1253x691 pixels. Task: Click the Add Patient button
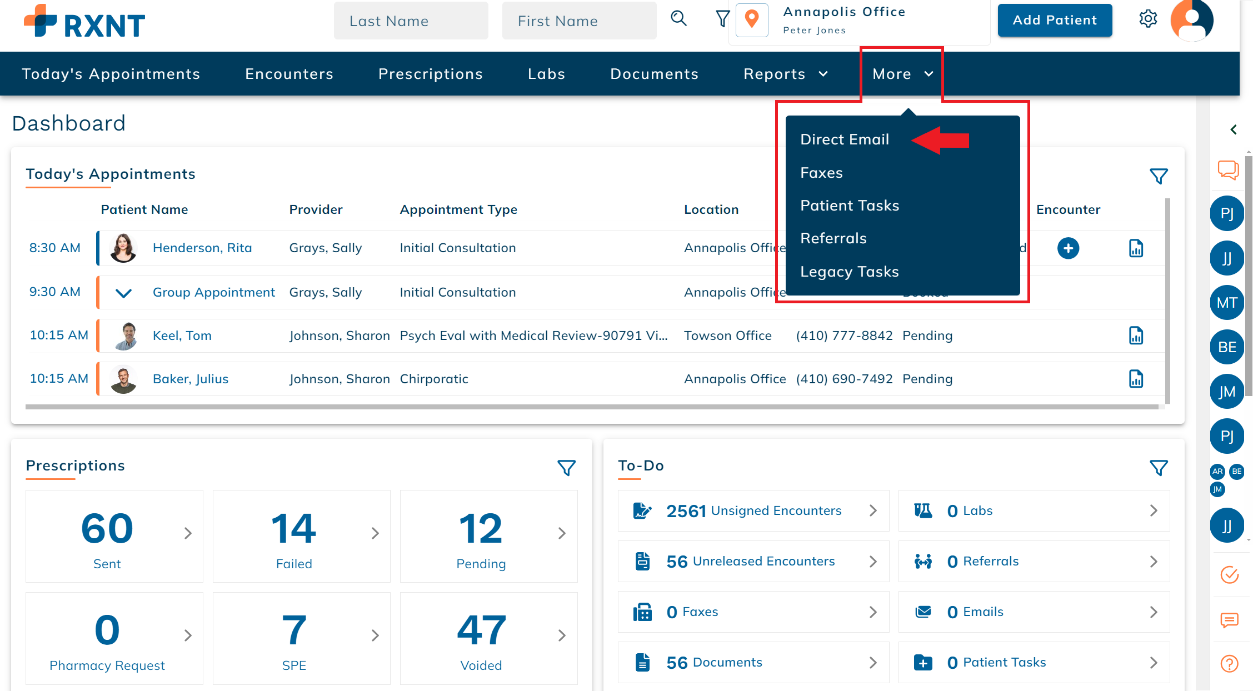(x=1055, y=20)
